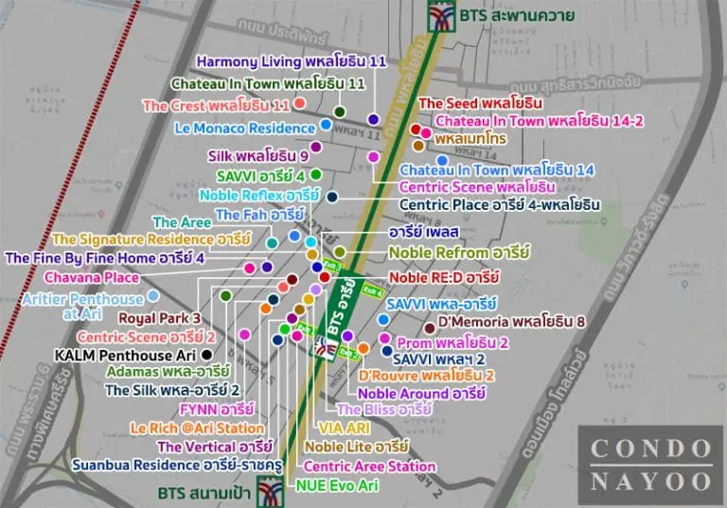Click The Fine By Fine Home อารีย์ 4 label
The width and height of the screenshot is (727, 508).
105,257
